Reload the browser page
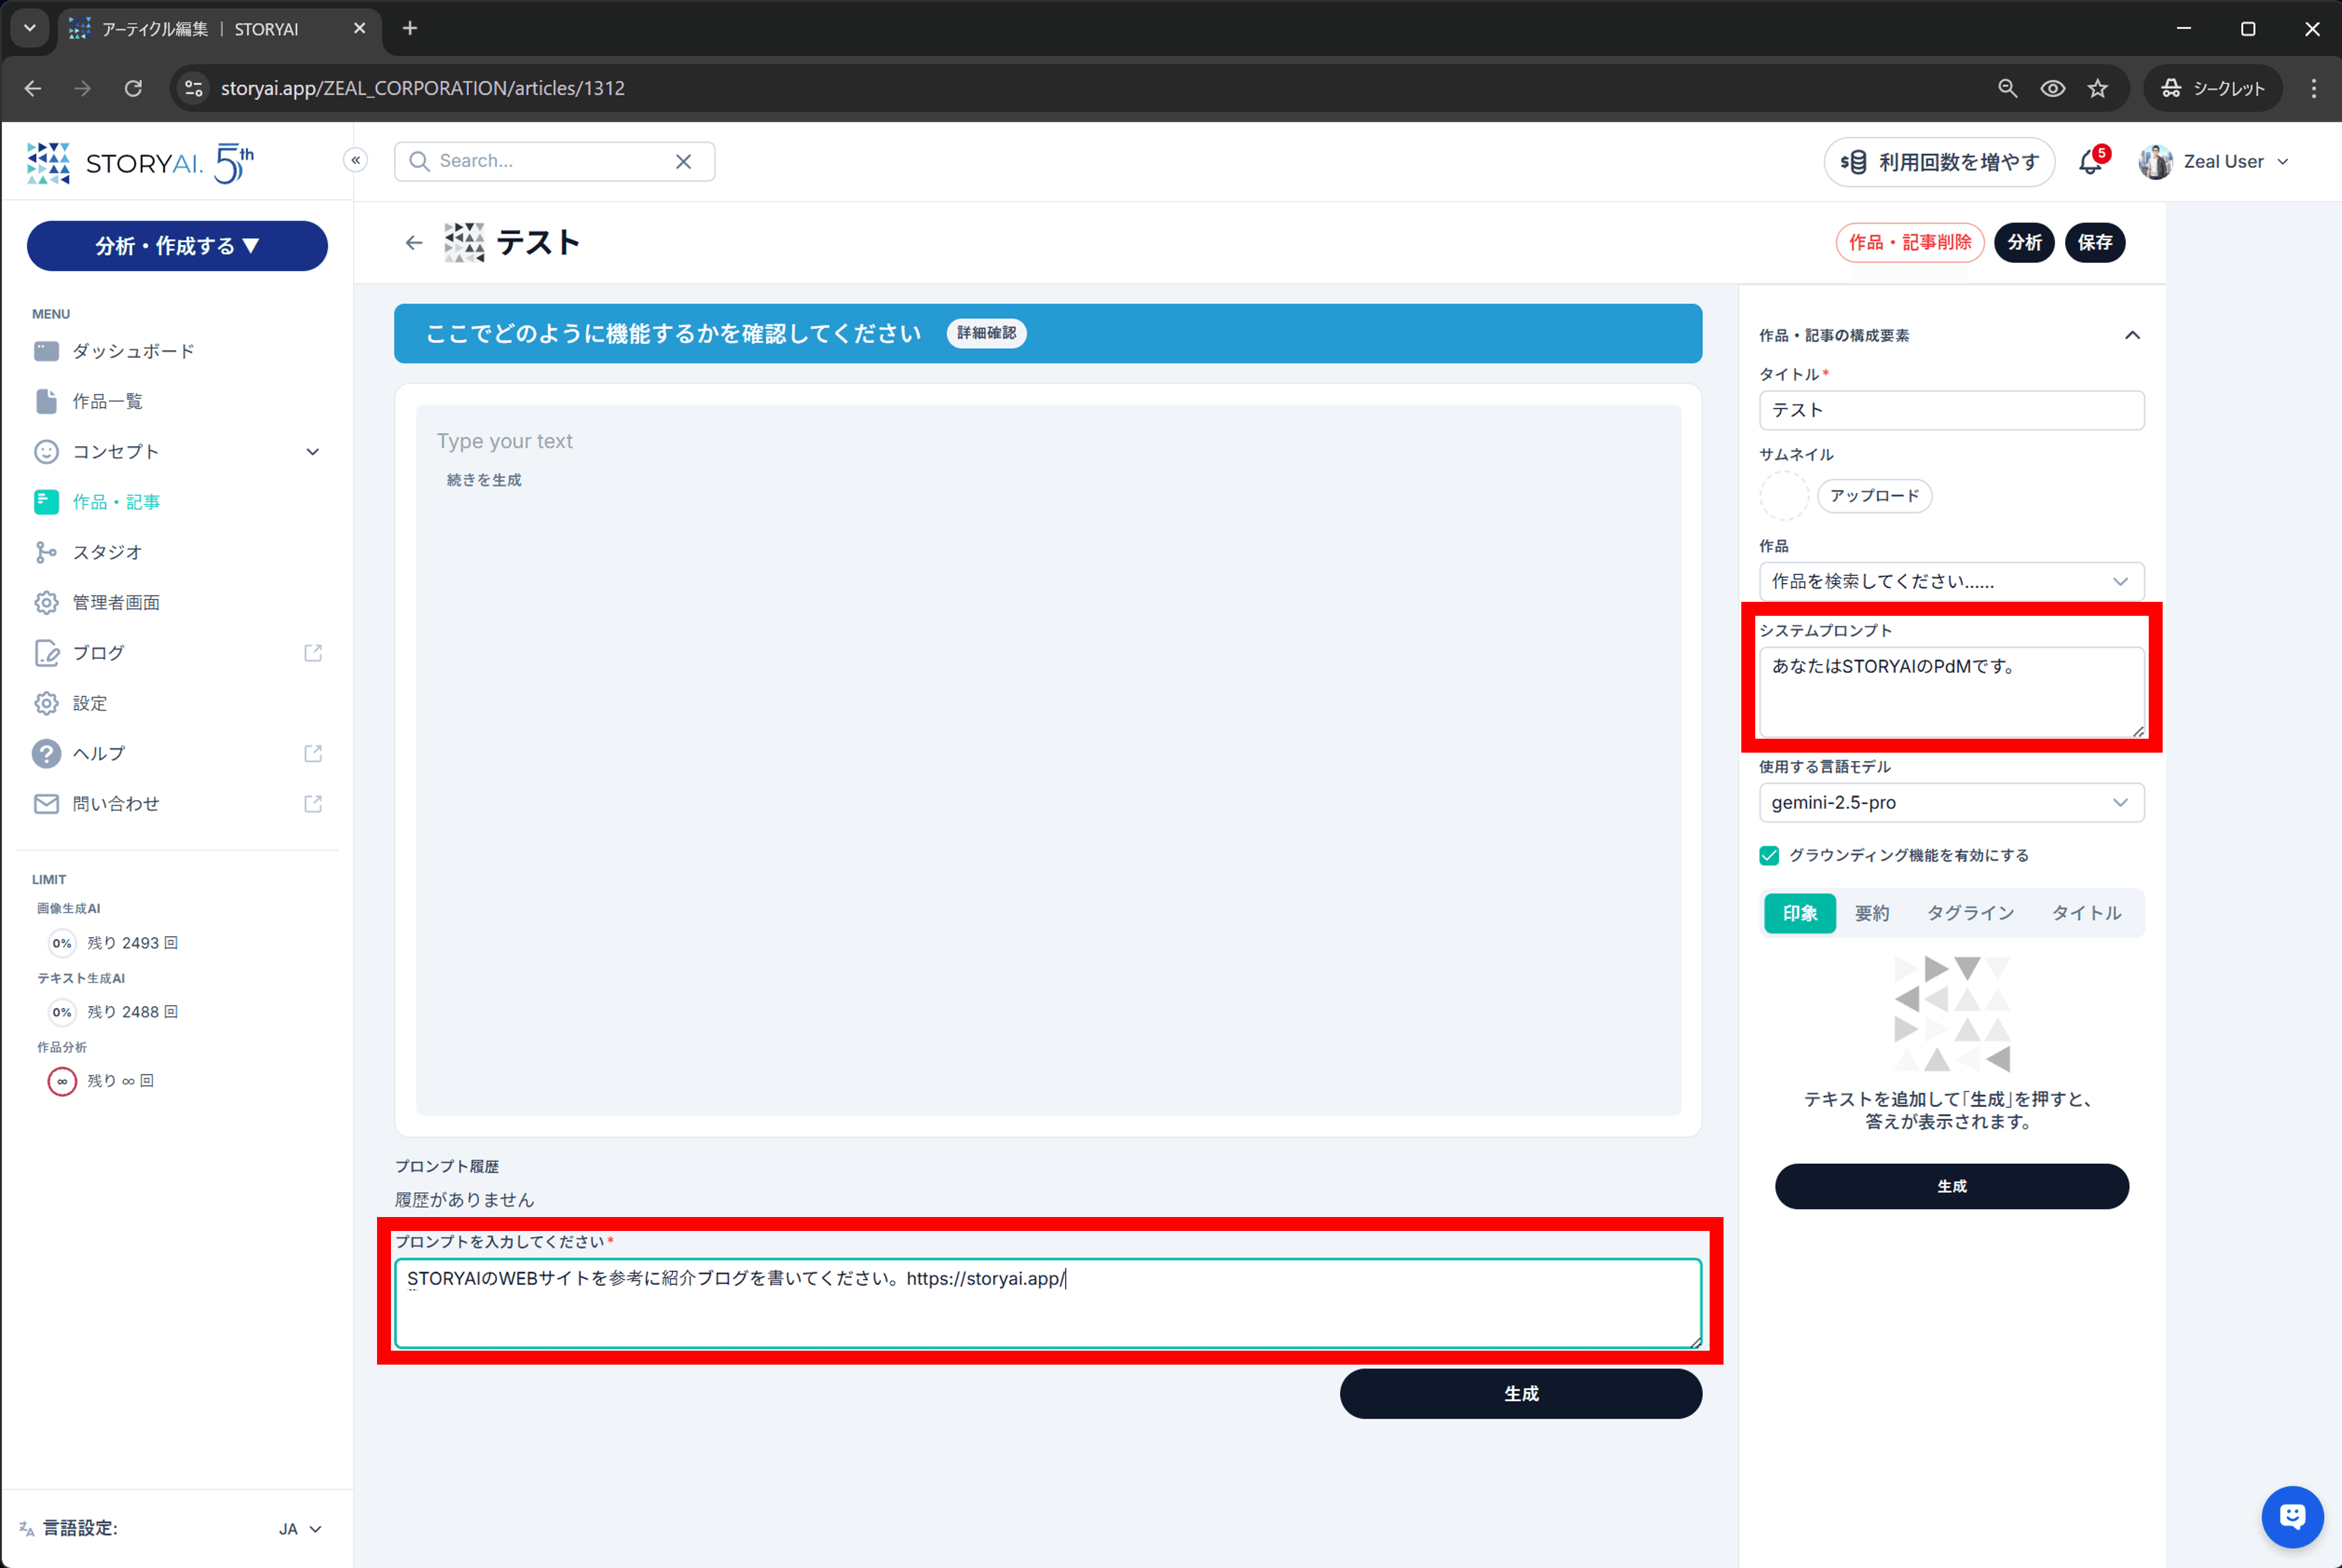The height and width of the screenshot is (1568, 2342). [133, 88]
